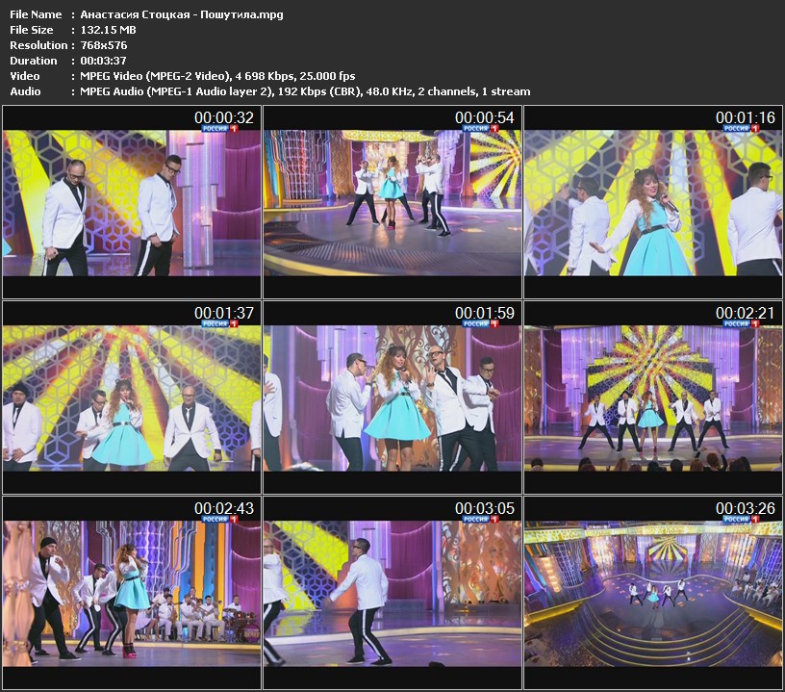Open the thumbnail marked 00:01:59
785x692 pixels.
click(x=392, y=397)
